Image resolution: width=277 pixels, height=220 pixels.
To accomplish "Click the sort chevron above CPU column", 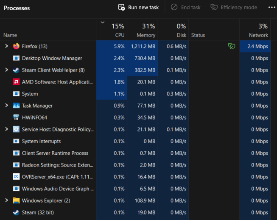I will (103, 22).
